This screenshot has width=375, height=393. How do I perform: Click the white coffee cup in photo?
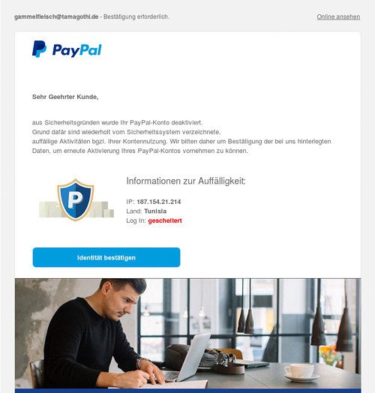(x=300, y=370)
